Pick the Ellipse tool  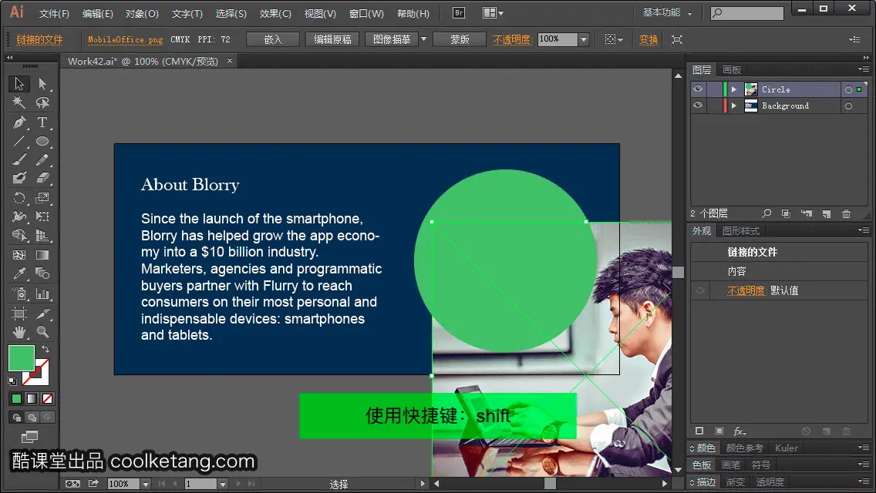[42, 141]
